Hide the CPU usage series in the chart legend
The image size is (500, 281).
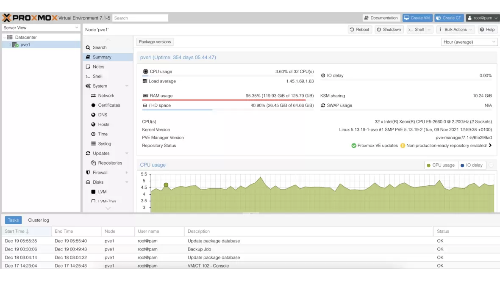441,165
